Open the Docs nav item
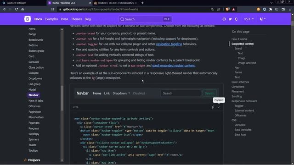 tap(38, 19)
